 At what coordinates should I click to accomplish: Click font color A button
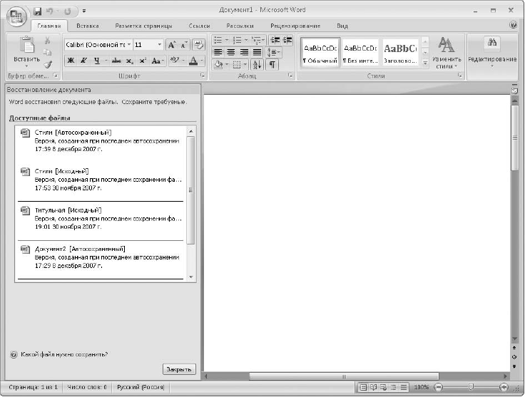193,61
